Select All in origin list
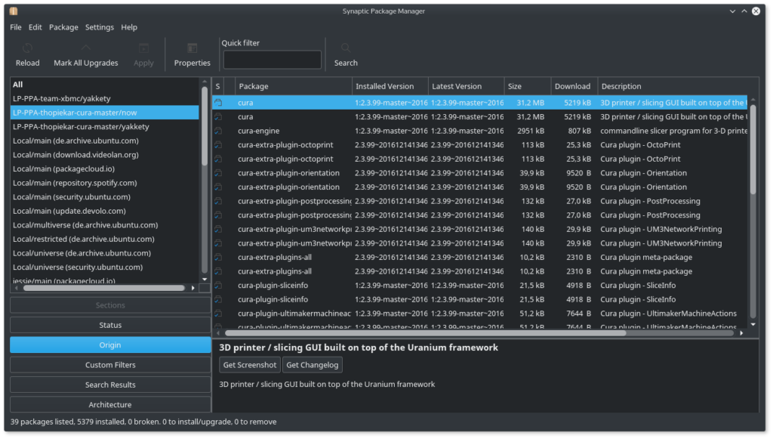 pyautogui.click(x=104, y=85)
